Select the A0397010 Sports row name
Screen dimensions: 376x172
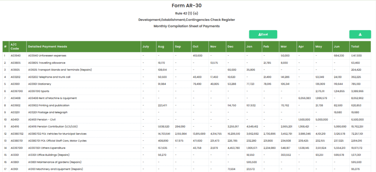[x=39, y=91]
